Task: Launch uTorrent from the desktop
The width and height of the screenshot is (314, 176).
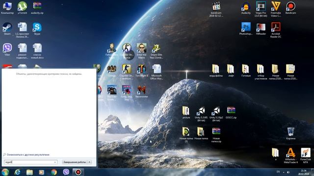Action: coord(22,8)
